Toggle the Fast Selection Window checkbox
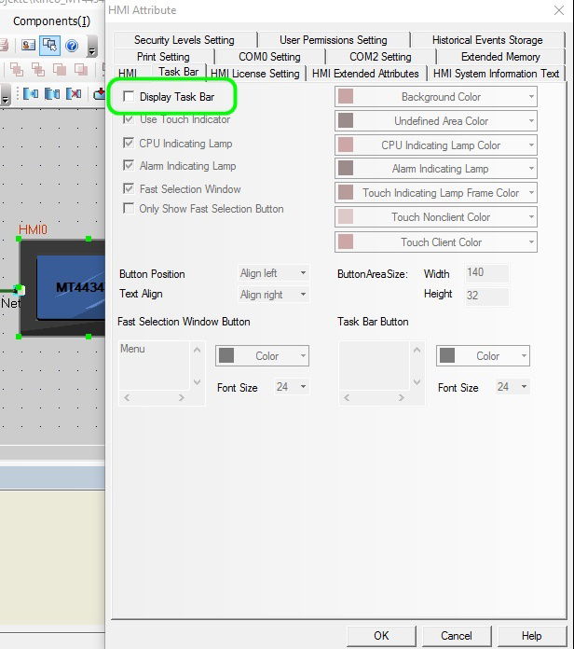The image size is (574, 649). click(x=129, y=188)
